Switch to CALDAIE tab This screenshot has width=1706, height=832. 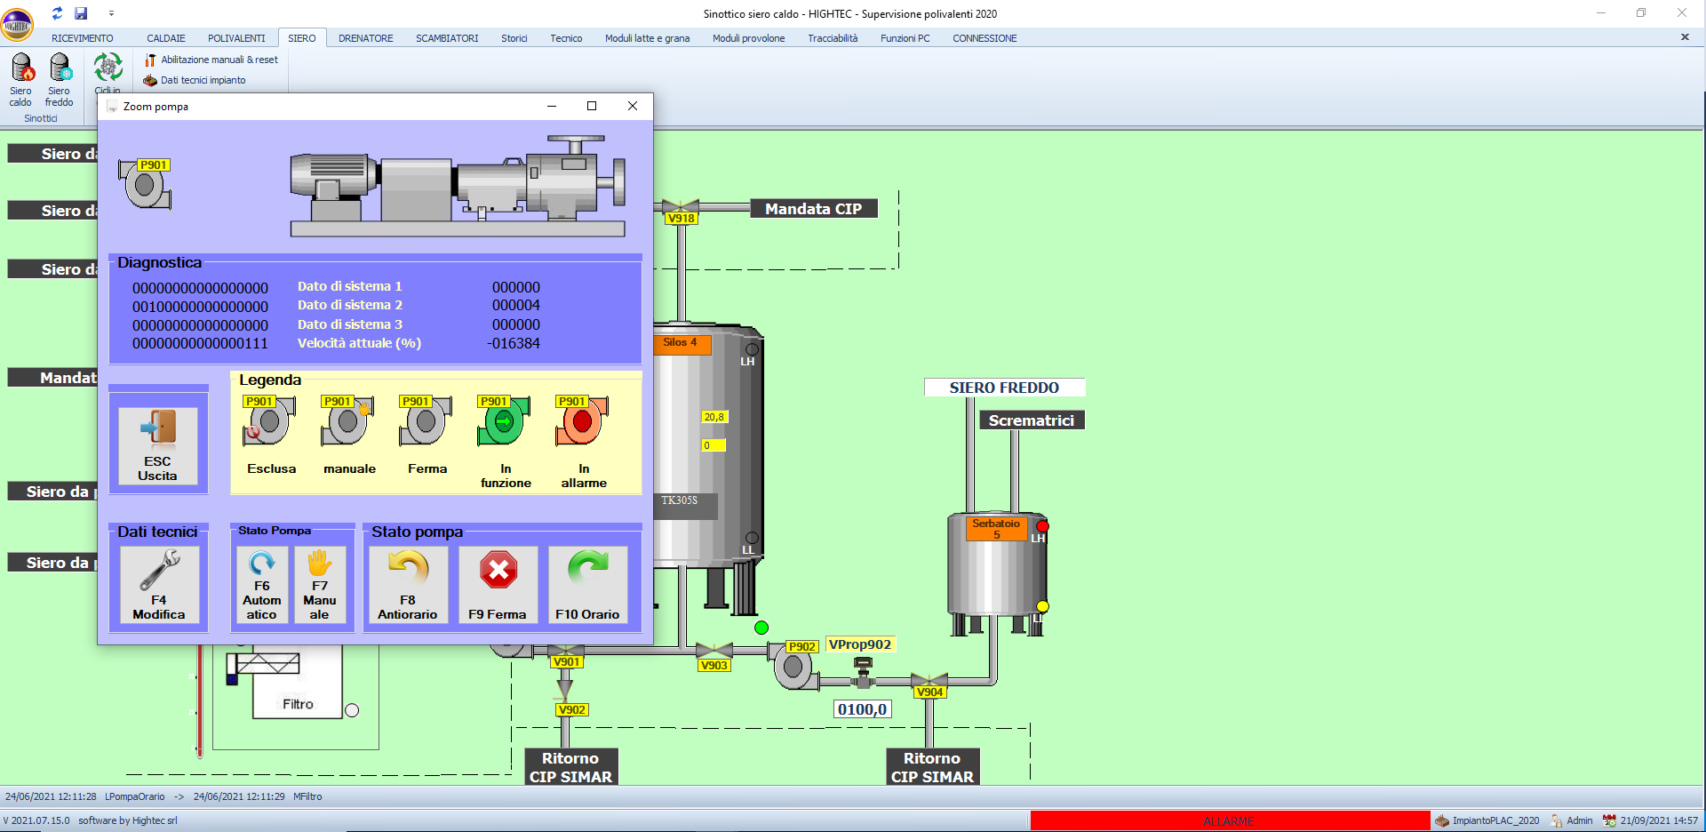point(166,38)
